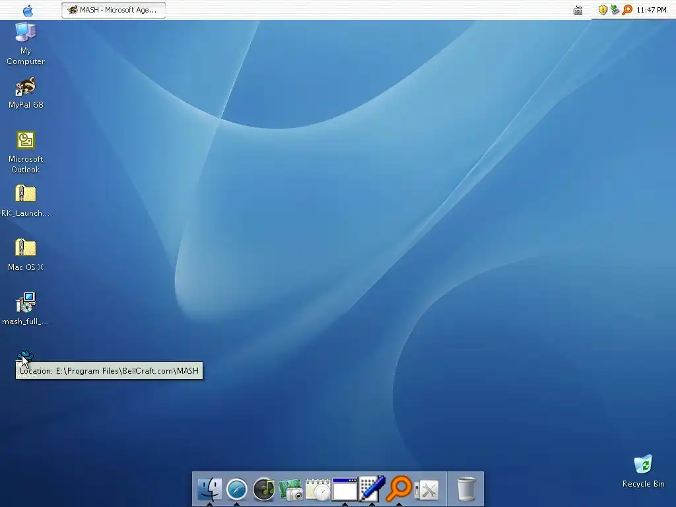Launch iTunes music note dock icon
Image resolution: width=676 pixels, height=507 pixels.
264,489
